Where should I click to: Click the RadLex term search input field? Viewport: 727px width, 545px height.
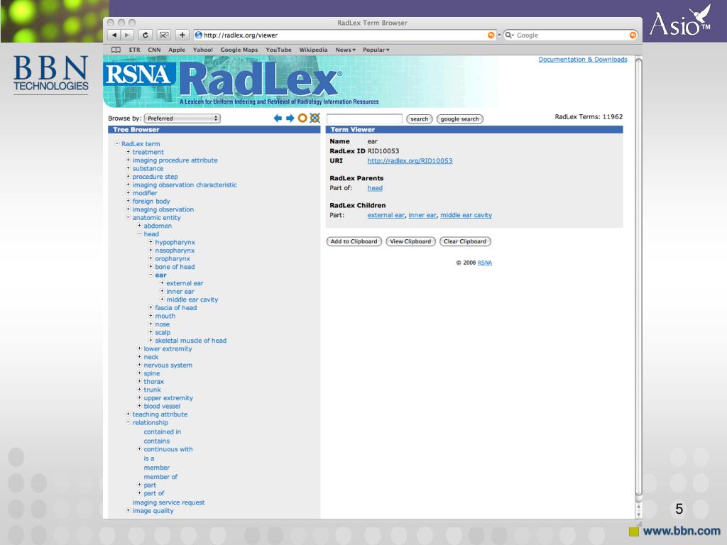(x=364, y=119)
